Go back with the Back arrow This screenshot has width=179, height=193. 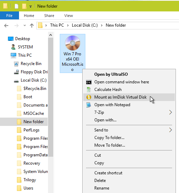[x=6, y=26]
